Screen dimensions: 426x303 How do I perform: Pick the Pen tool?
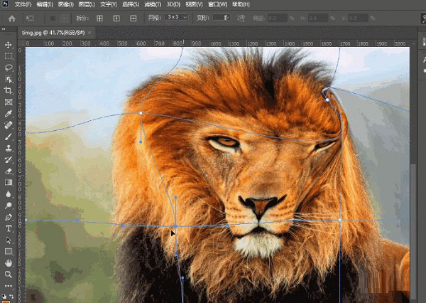coord(9,217)
